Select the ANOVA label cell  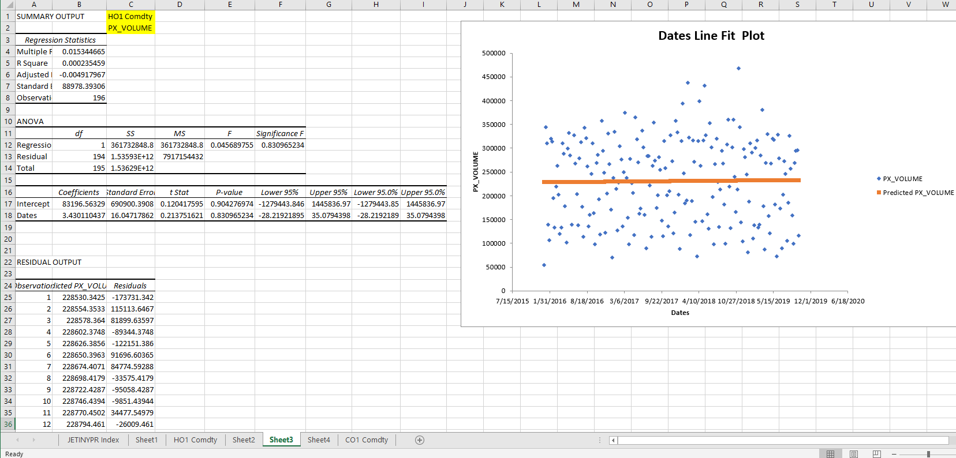pyautogui.click(x=33, y=122)
